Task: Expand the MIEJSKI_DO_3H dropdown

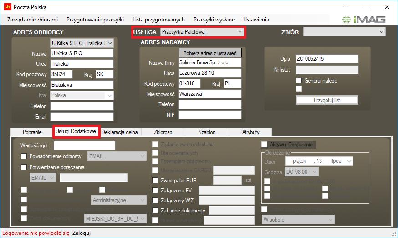Action: click(143, 219)
